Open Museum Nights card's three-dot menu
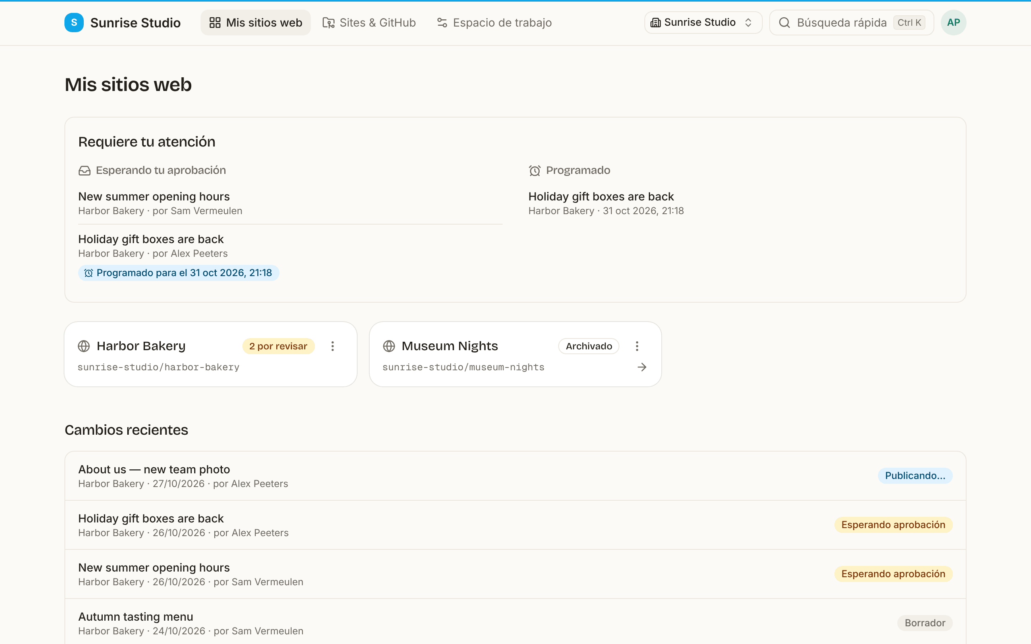Image resolution: width=1031 pixels, height=644 pixels. click(637, 346)
